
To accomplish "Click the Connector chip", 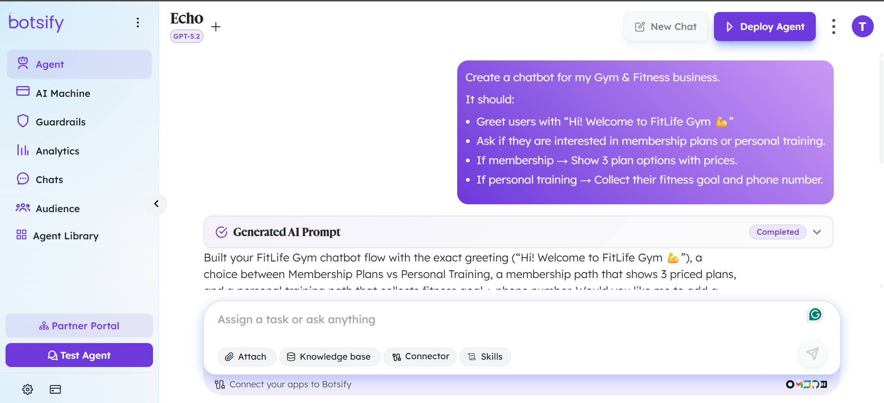I will 420,356.
